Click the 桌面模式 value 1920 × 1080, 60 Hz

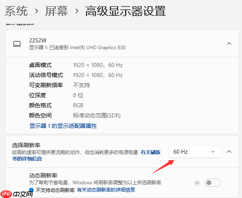[x=98, y=65]
